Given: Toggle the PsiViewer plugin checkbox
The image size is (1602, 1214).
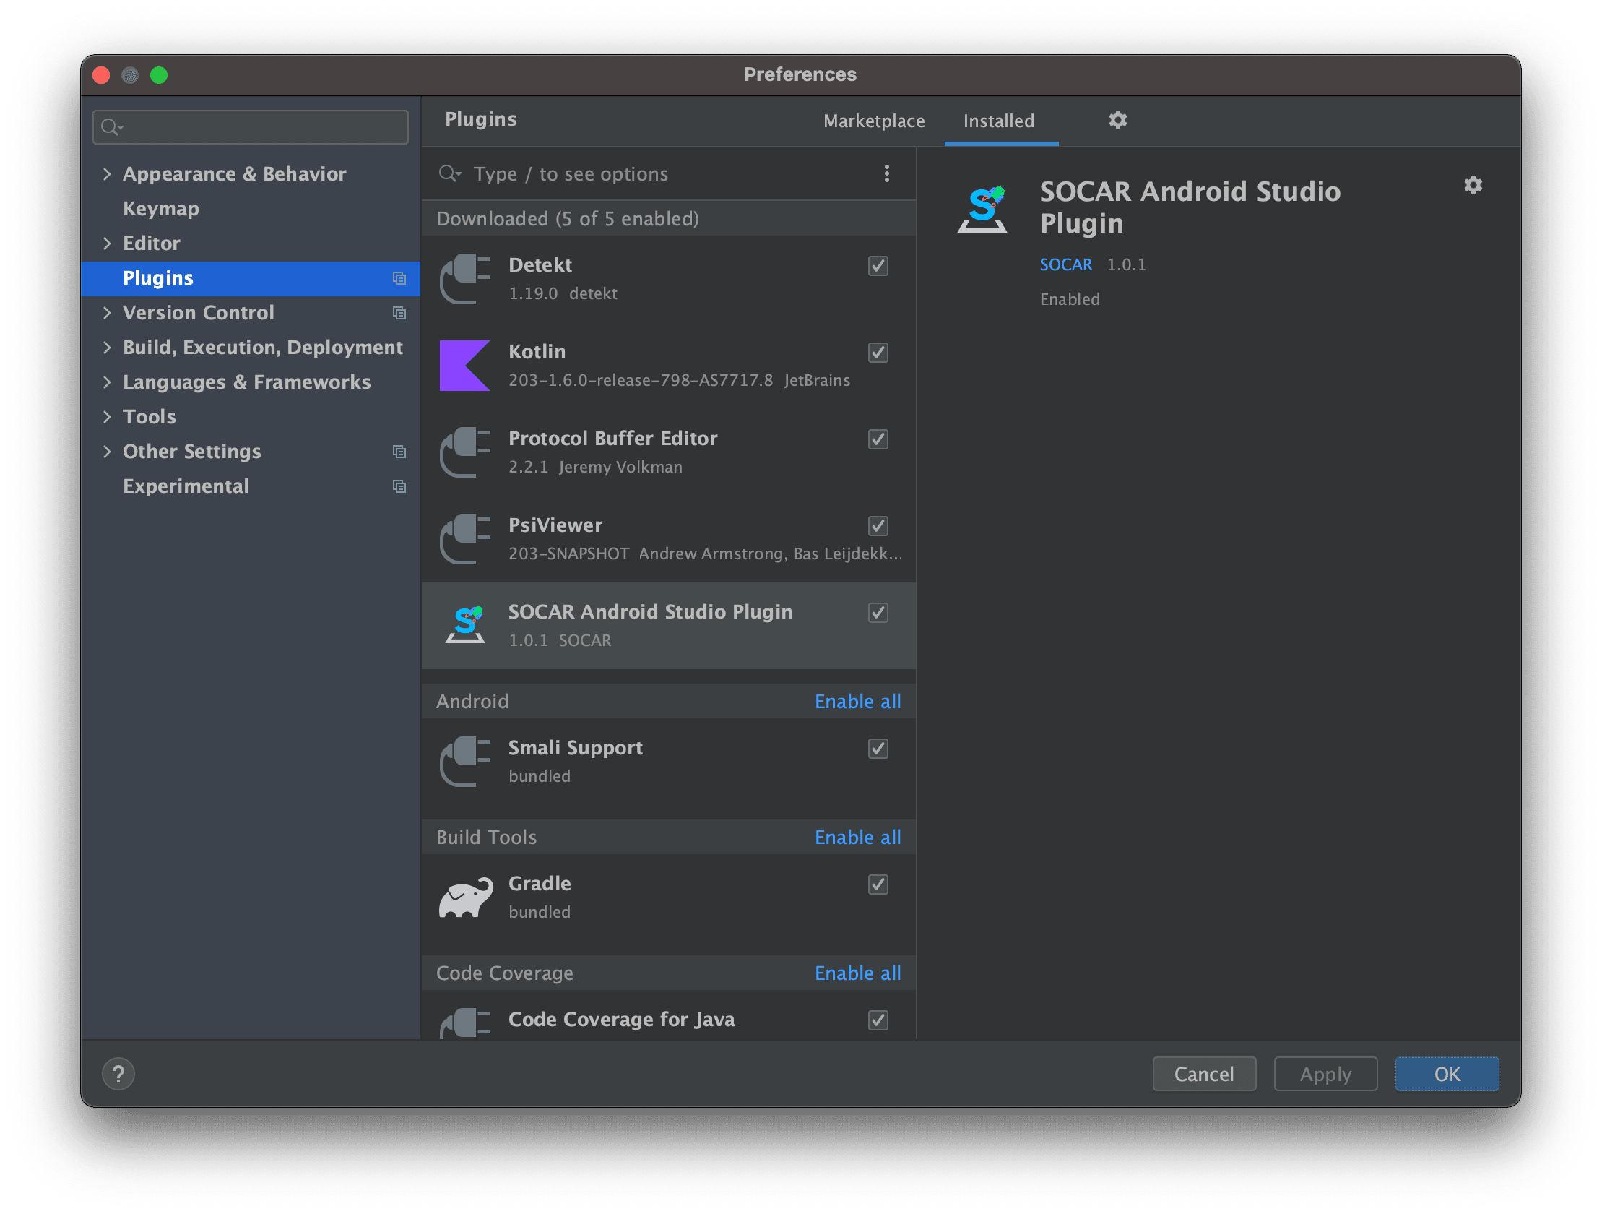Looking at the screenshot, I should [x=878, y=526].
